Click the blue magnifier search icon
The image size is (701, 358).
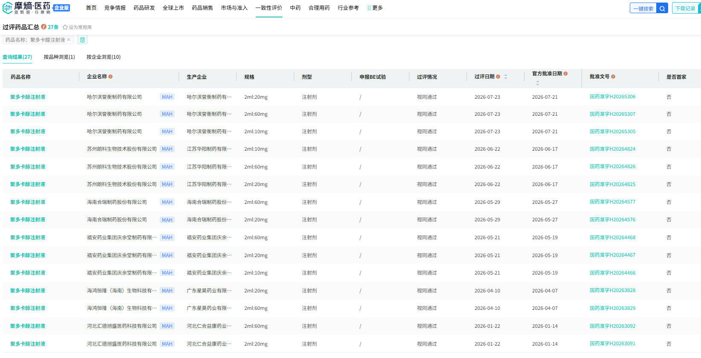tap(662, 9)
